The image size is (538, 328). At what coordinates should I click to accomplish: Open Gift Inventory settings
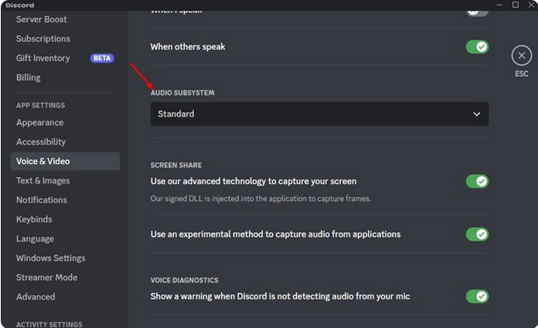click(43, 58)
